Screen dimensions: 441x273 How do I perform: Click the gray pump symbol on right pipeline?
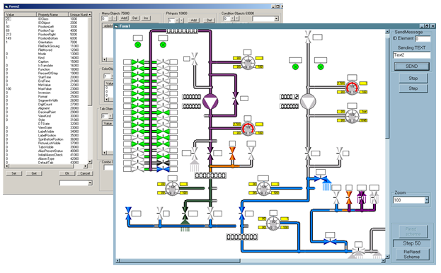[x=308, y=102]
